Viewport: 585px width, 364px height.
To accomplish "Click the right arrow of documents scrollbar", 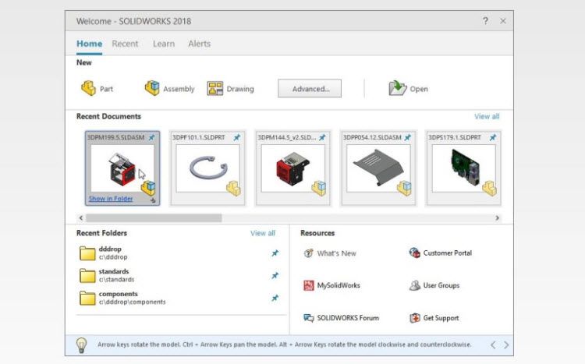I will click(497, 217).
